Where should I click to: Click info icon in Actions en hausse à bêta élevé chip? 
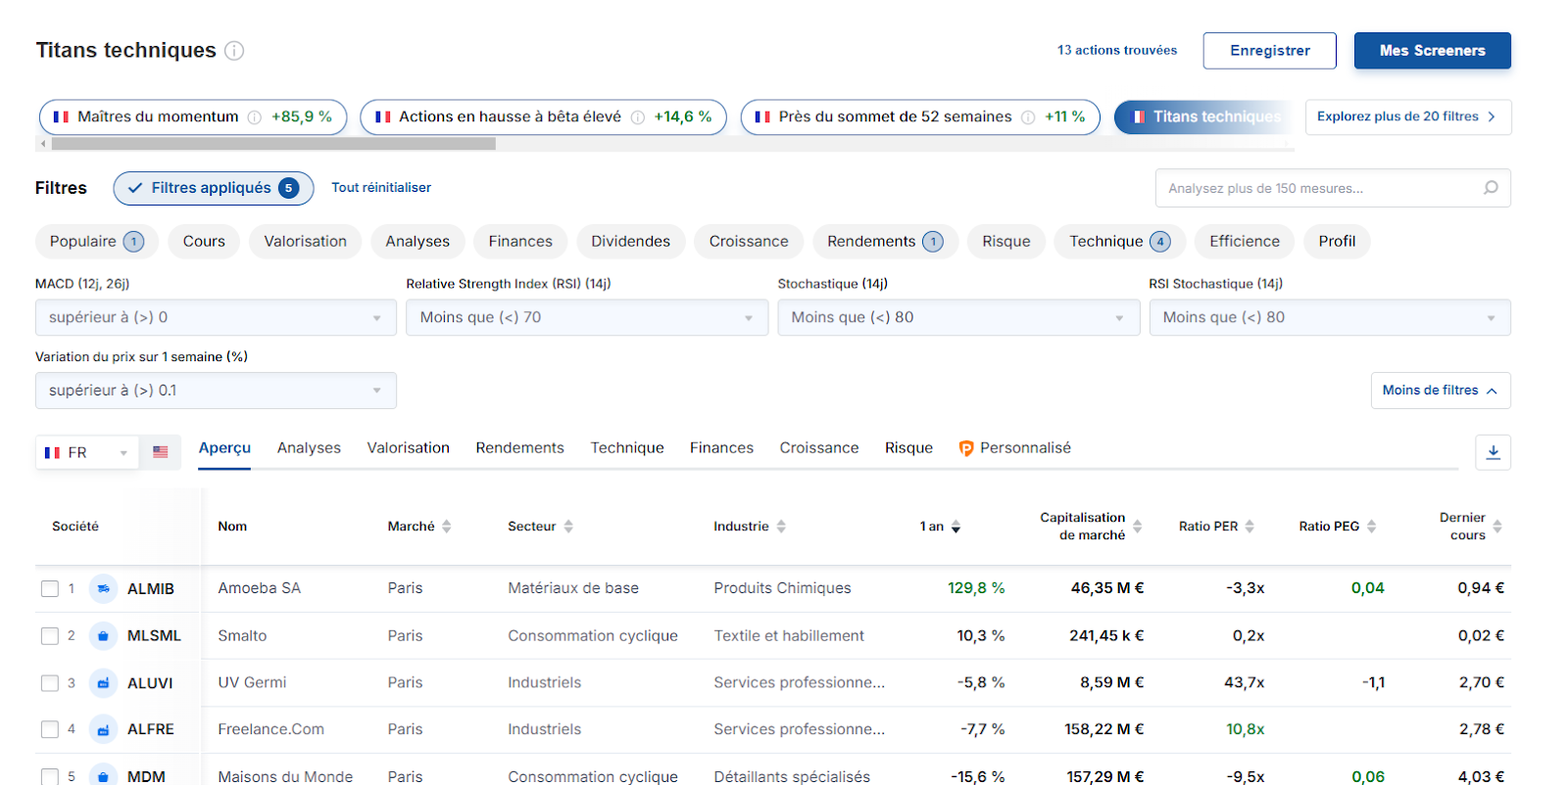click(638, 117)
